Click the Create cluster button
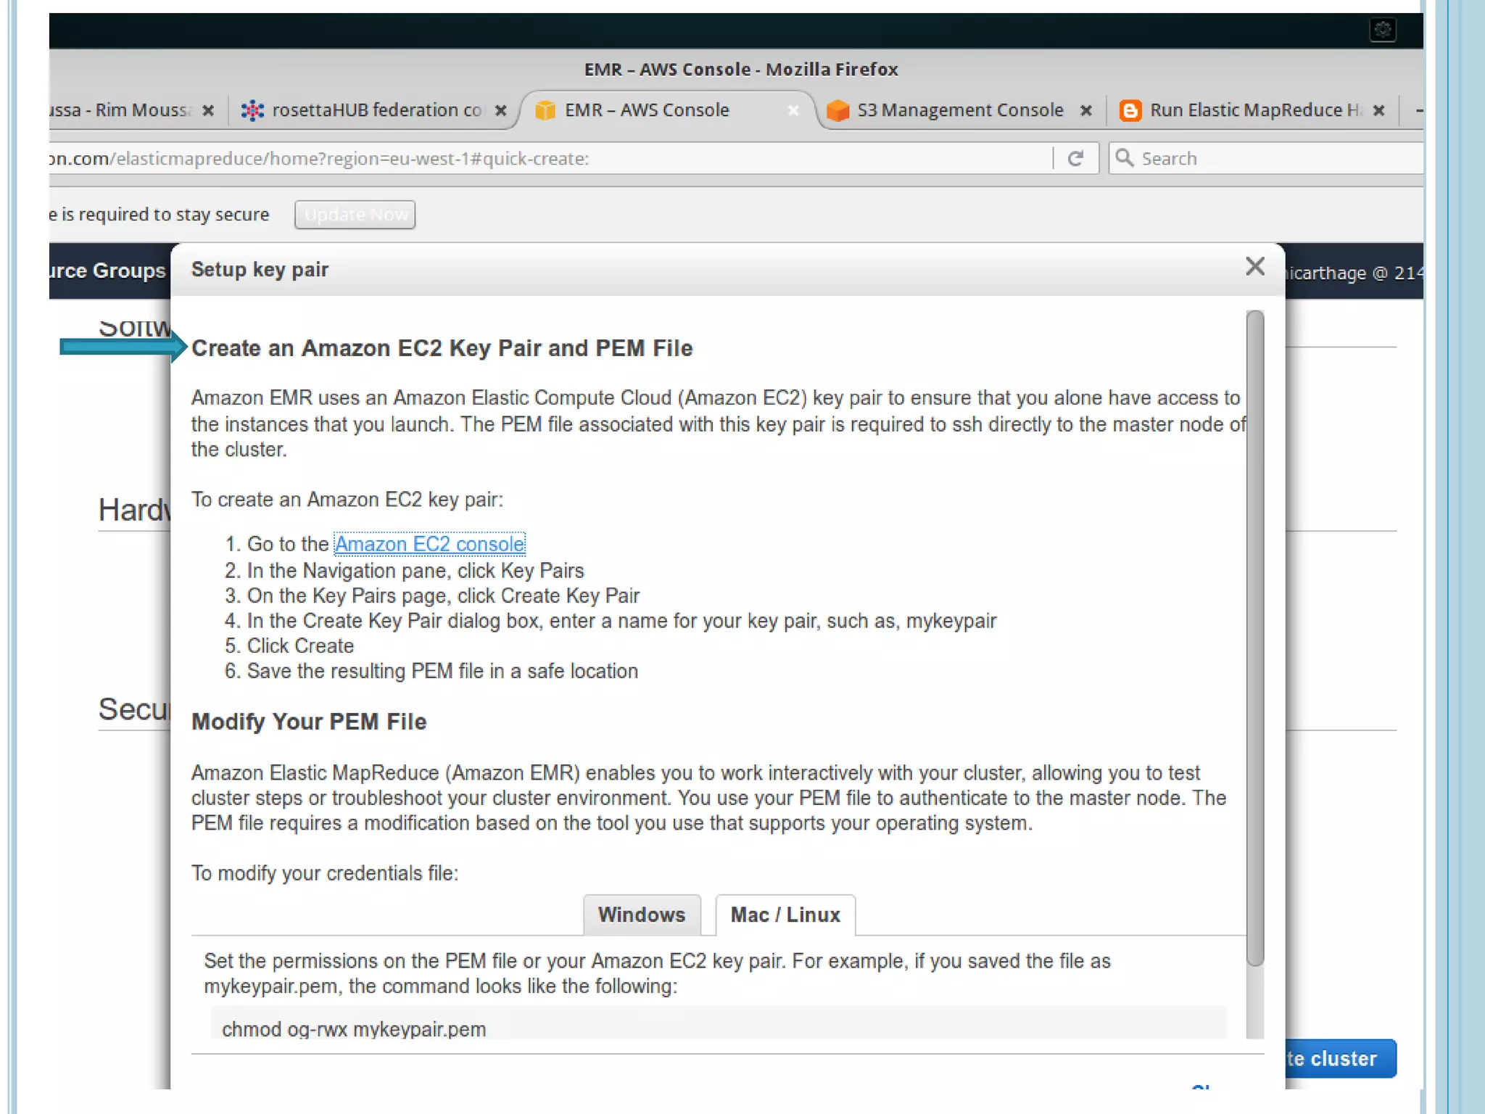Viewport: 1485px width, 1114px height. 1340,1058
